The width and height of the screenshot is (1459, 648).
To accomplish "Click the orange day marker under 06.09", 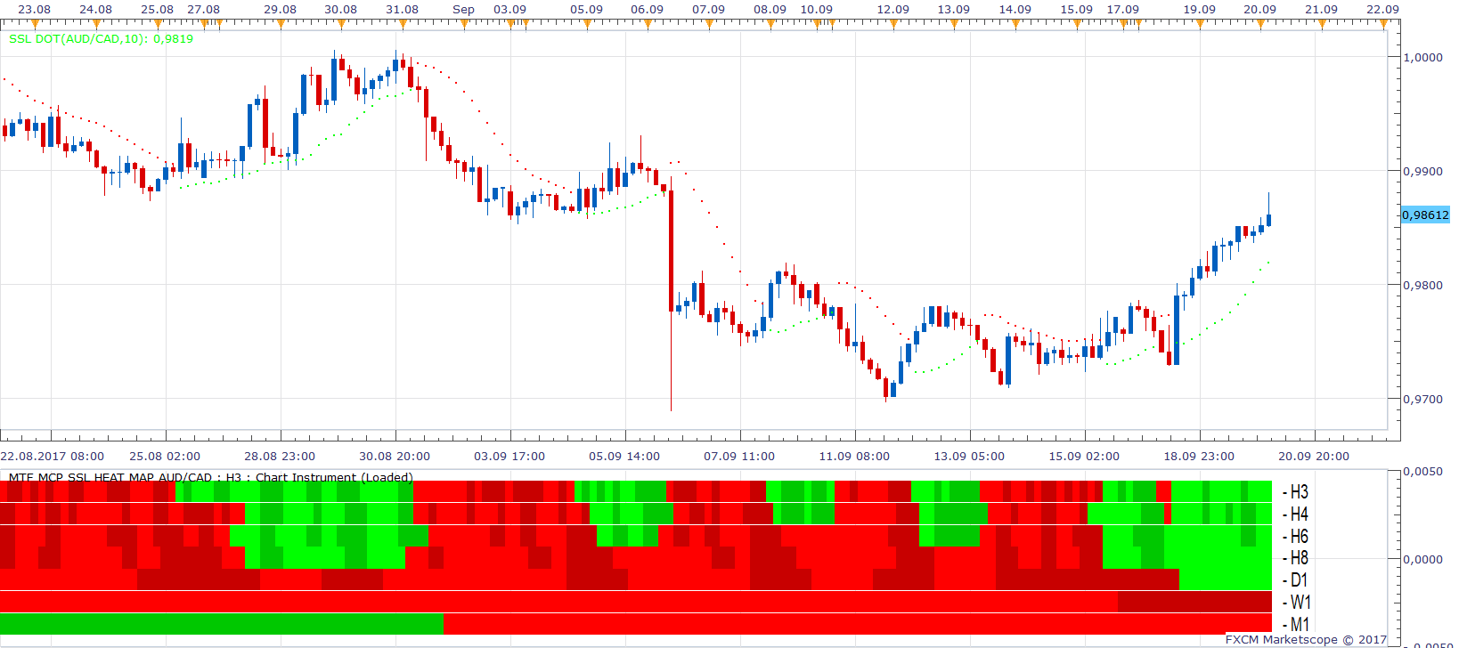I will click(648, 24).
